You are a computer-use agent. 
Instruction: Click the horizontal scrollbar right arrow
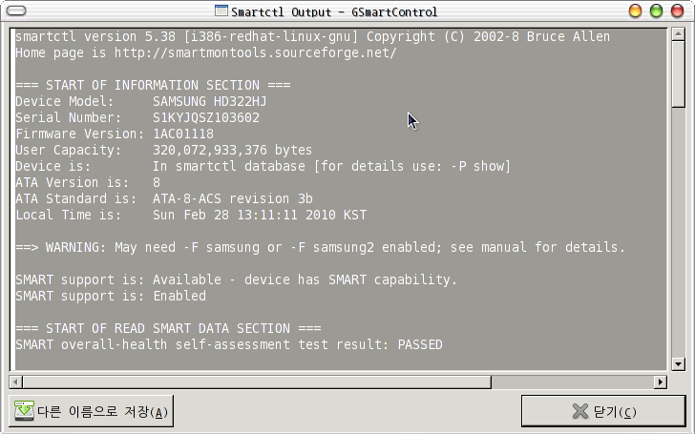pyautogui.click(x=661, y=382)
